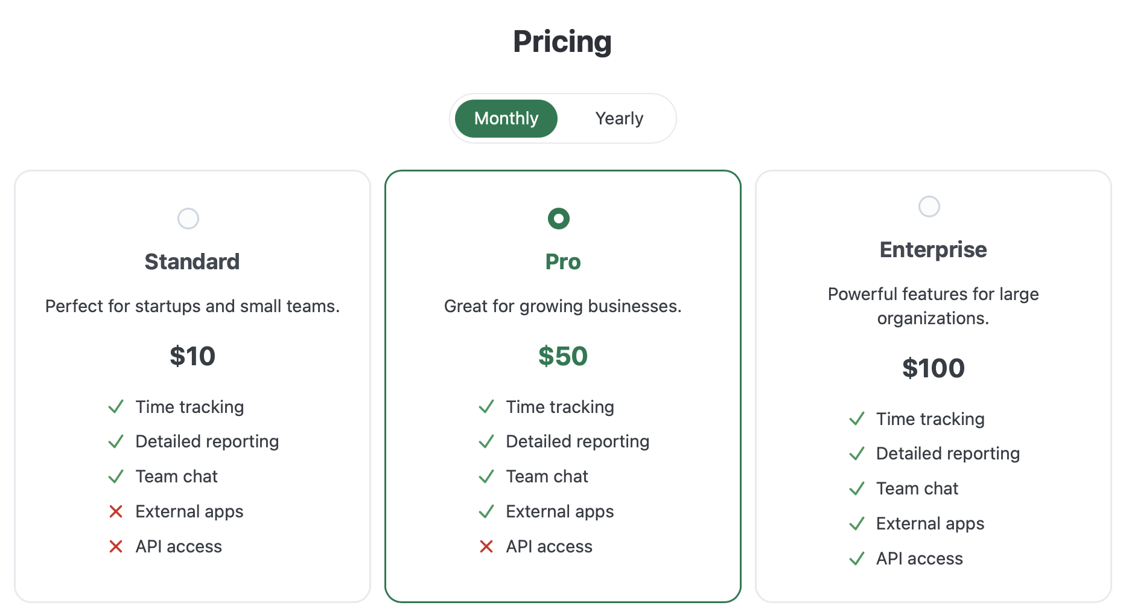Click the checkmark beside Enterprise's API access

(x=857, y=558)
